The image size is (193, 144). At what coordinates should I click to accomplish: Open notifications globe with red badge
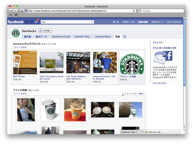coord(36,22)
